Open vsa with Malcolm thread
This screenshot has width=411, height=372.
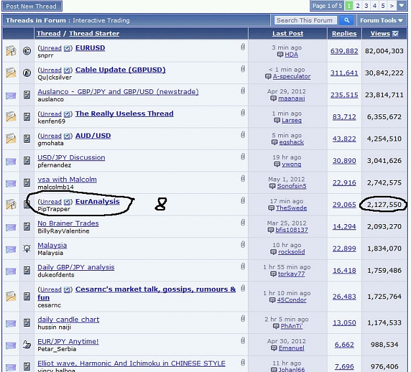coord(67,179)
